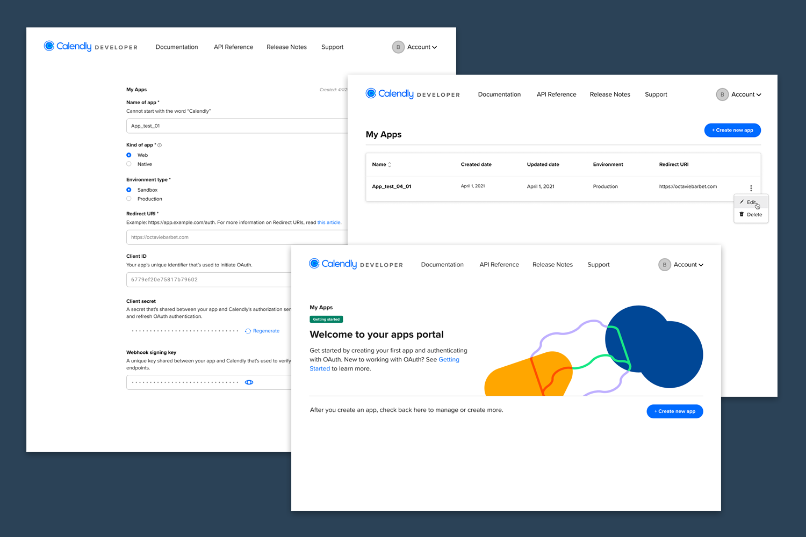806x537 pixels.
Task: Open Documentation in the apps table window
Action: pyautogui.click(x=499, y=95)
